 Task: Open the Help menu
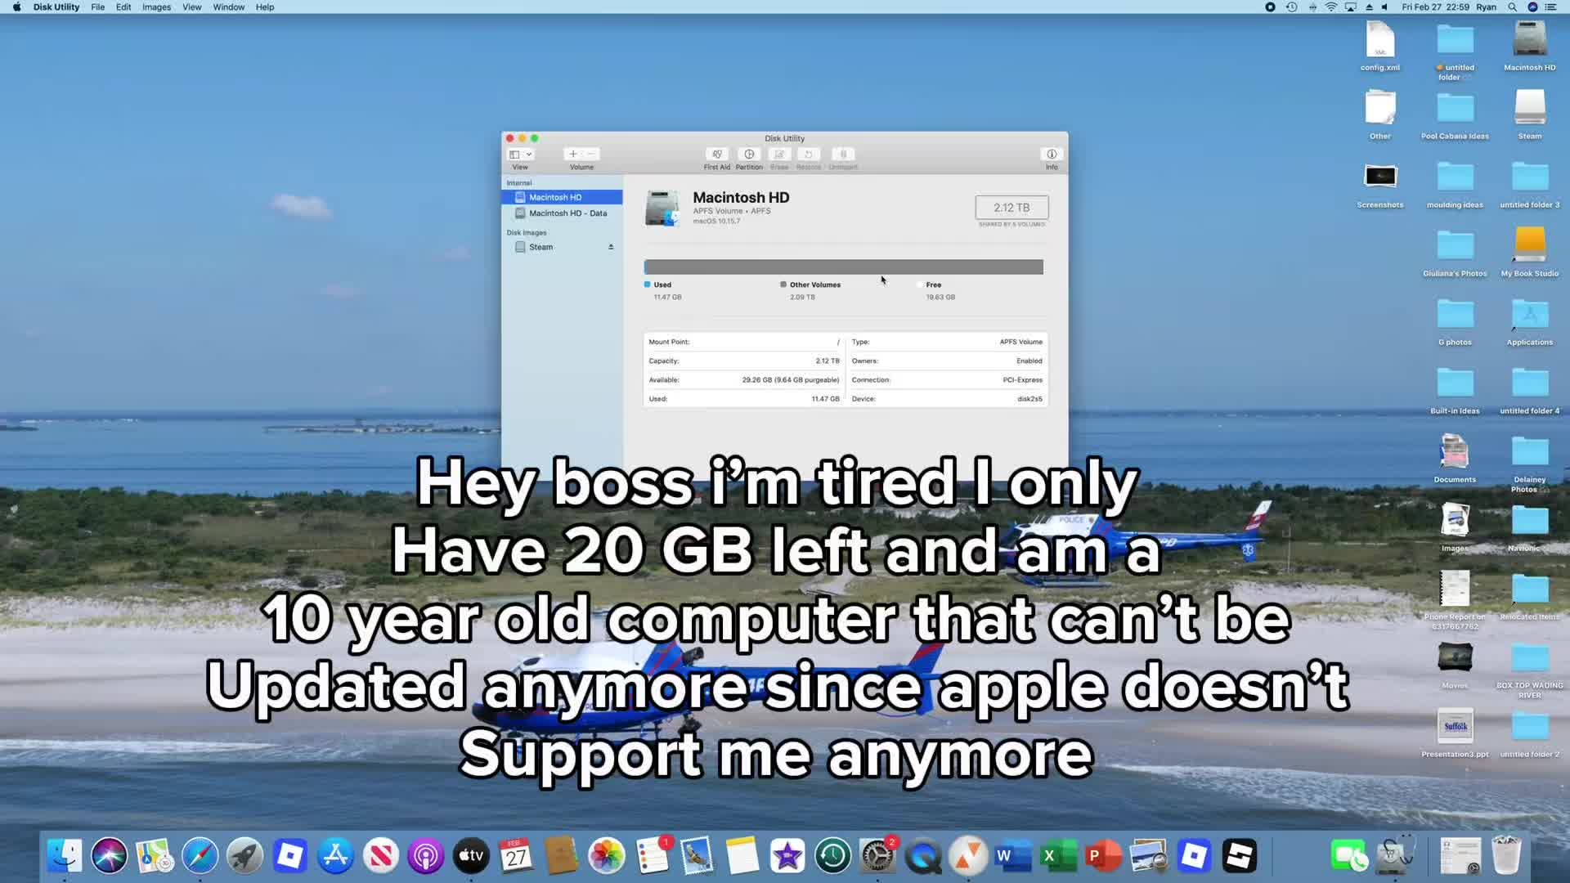pos(265,7)
